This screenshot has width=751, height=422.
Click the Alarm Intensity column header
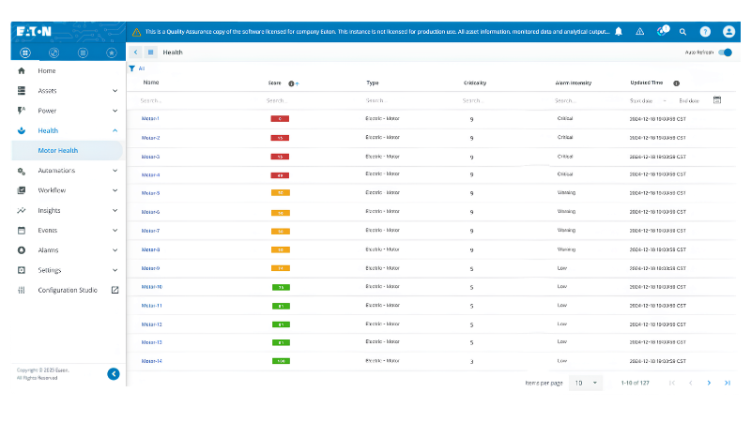[574, 83]
